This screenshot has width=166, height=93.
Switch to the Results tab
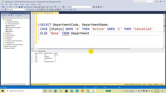34,51
